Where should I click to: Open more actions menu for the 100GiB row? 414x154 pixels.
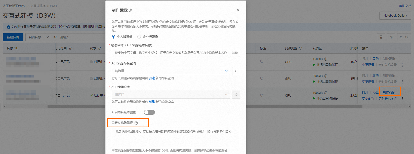402,99
